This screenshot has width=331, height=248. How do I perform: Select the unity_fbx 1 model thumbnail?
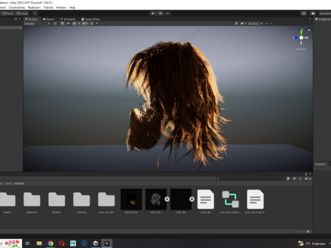156,199
